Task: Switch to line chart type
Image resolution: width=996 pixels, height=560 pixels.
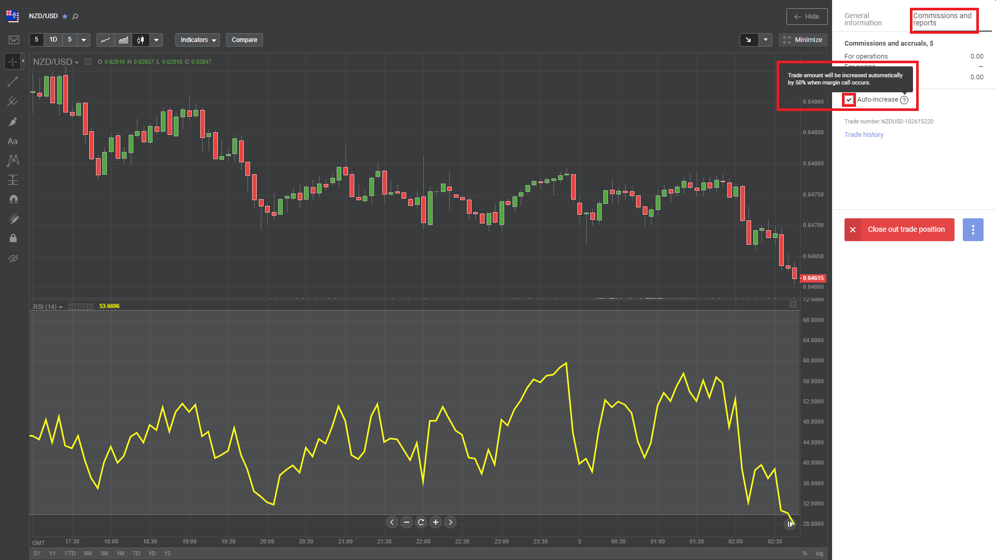Action: coord(105,40)
